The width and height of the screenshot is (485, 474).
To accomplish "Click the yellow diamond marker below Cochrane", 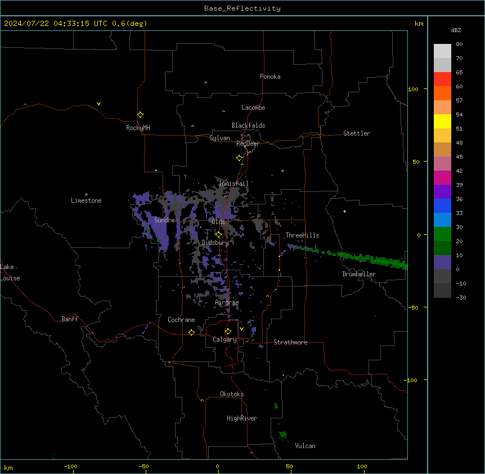I will pos(191,332).
